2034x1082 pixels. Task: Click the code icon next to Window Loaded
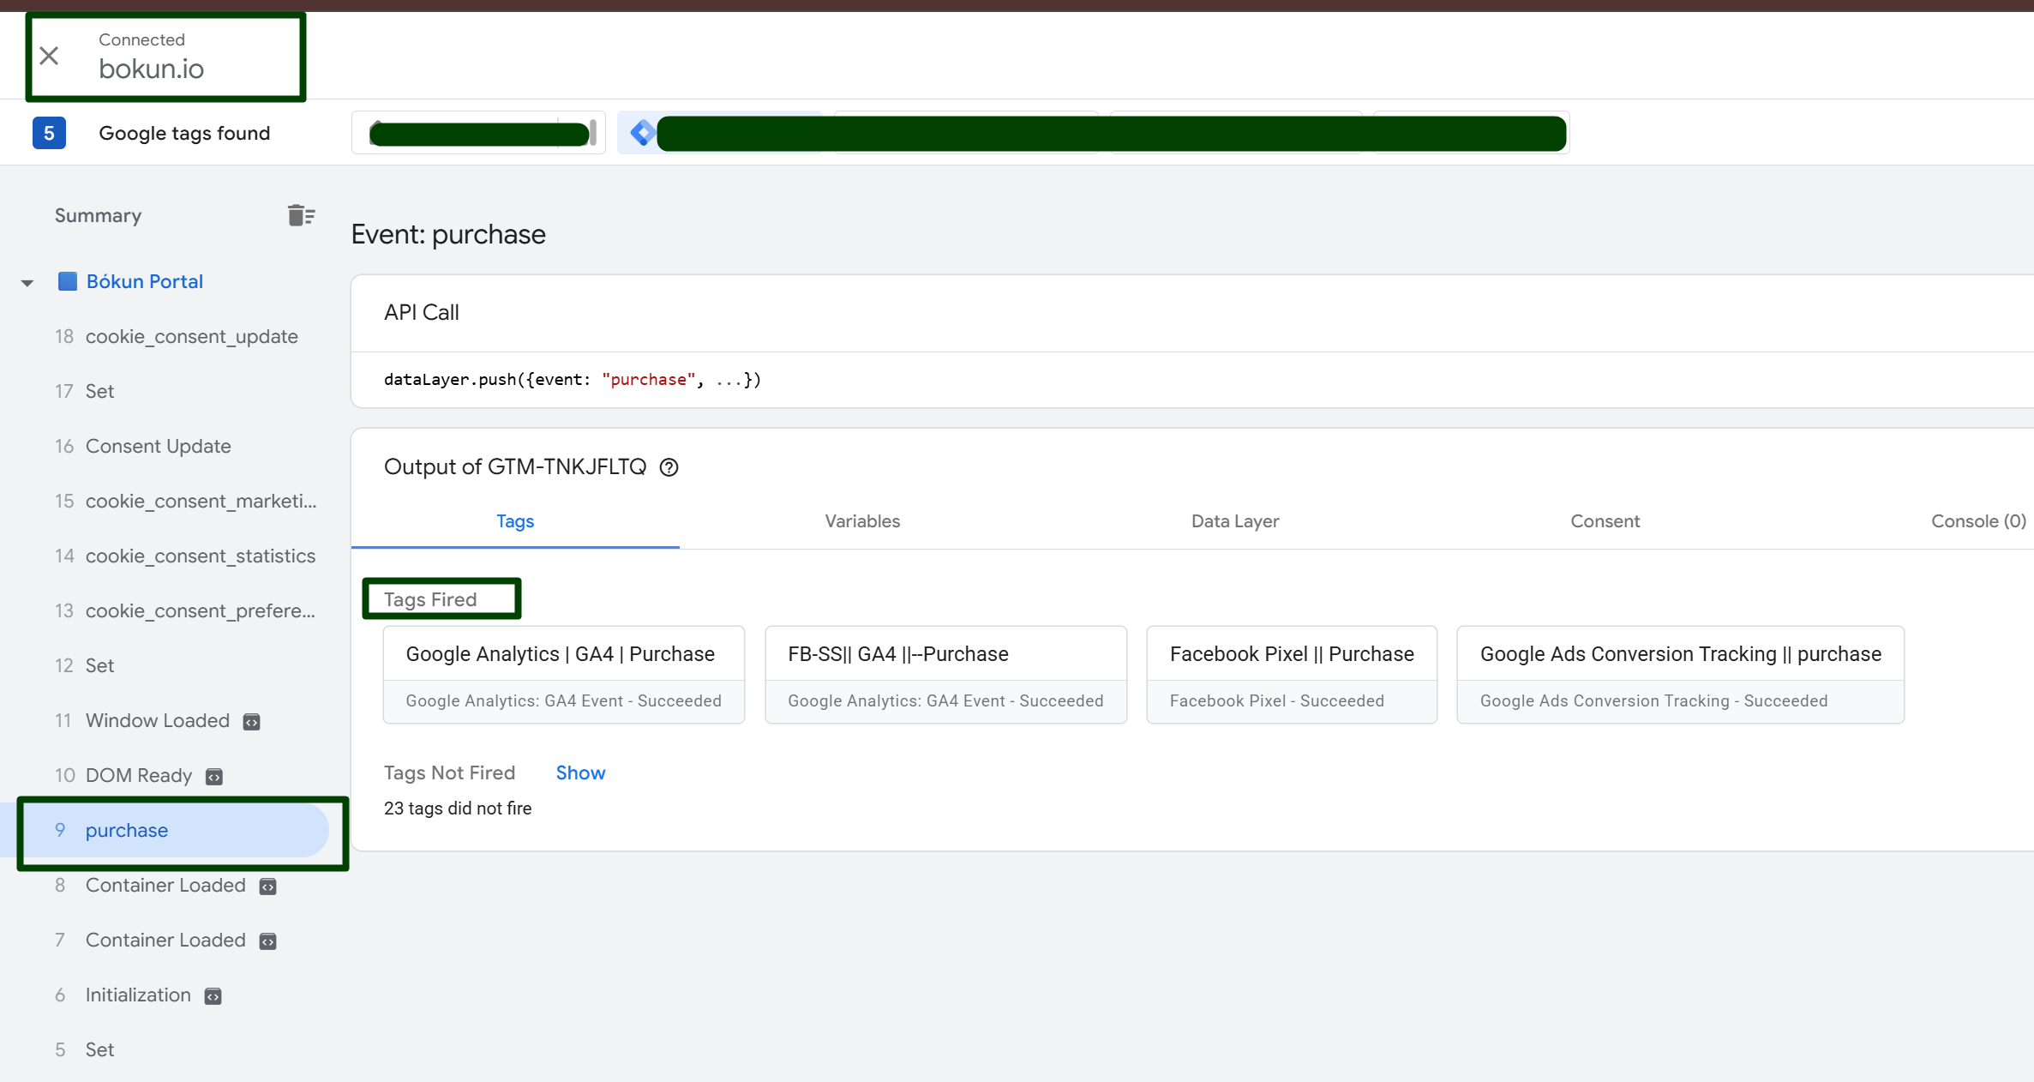point(251,722)
